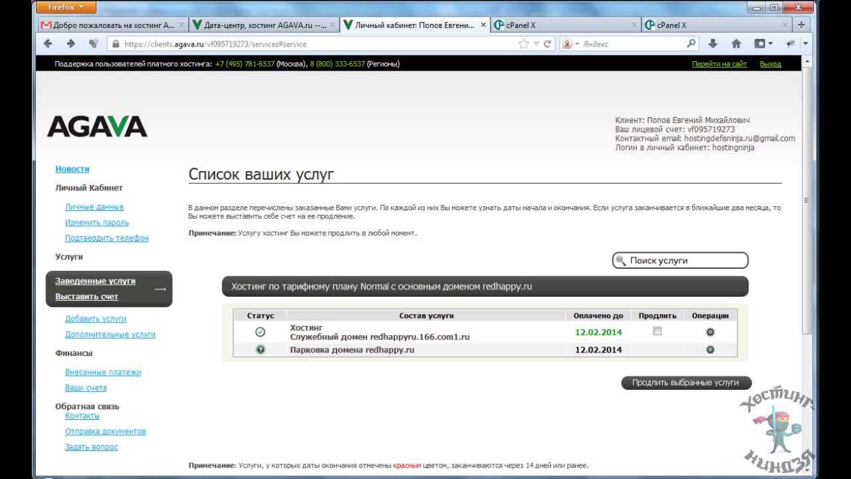851x479 pixels.
Task: Click the gear icon for Парковка домена row
Action: [x=710, y=349]
